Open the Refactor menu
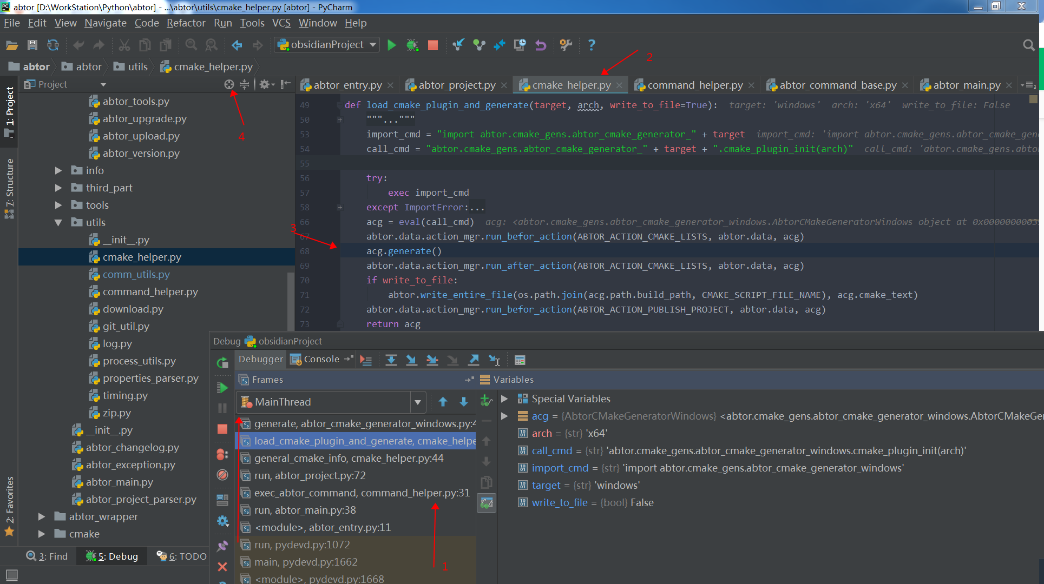The width and height of the screenshot is (1044, 584). (x=186, y=23)
